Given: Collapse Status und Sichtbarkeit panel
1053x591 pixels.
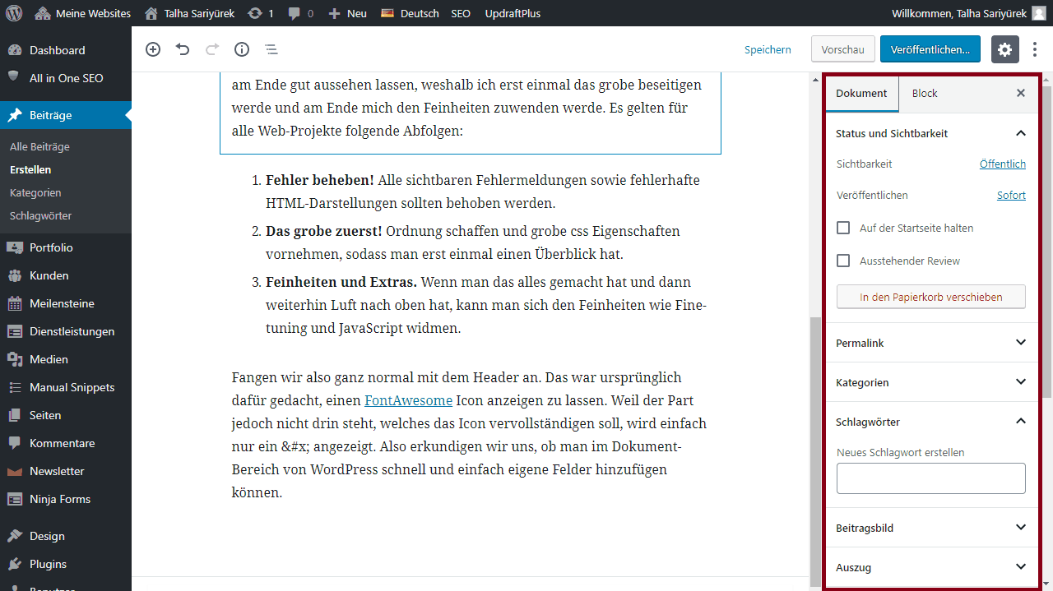Looking at the screenshot, I should (931, 133).
